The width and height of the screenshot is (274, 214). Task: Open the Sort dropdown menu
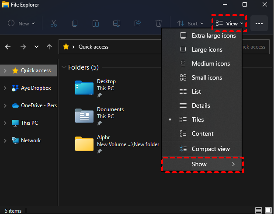pyautogui.click(x=190, y=23)
